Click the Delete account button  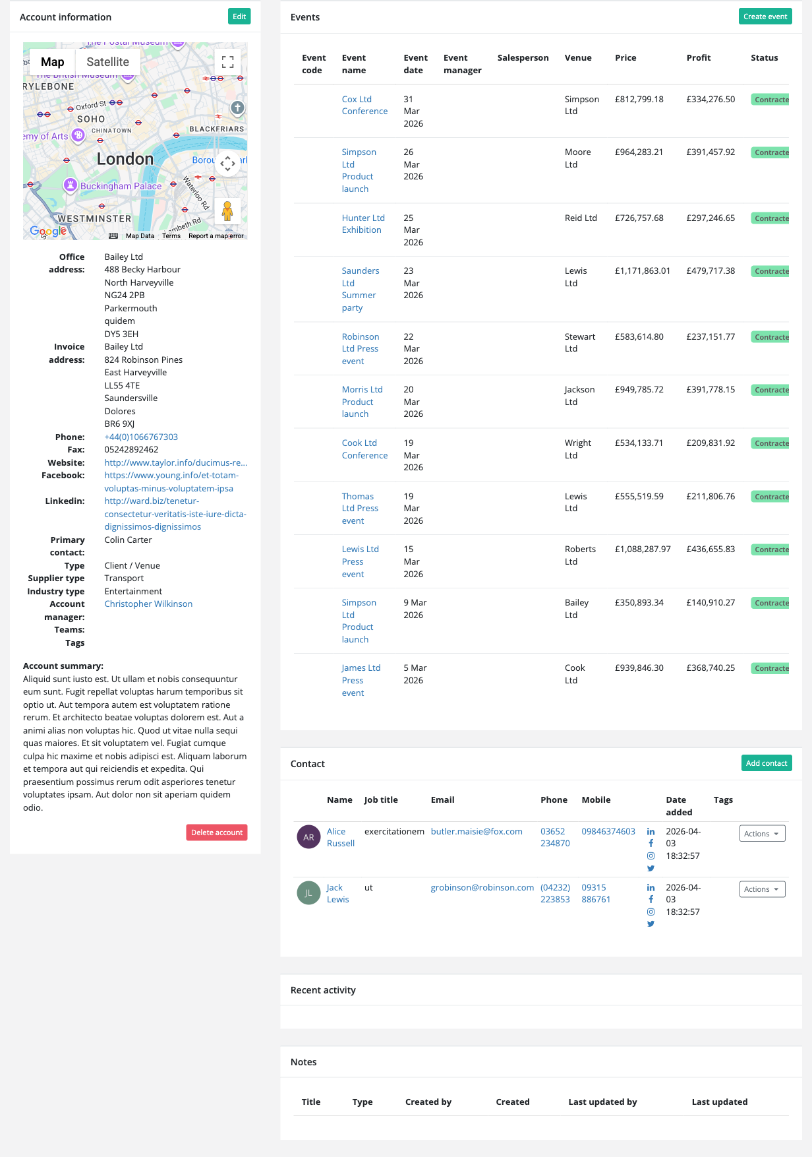coord(217,832)
